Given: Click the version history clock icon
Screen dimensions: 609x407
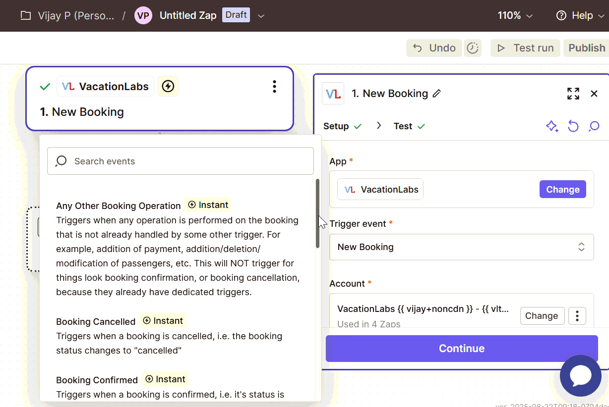Looking at the screenshot, I should coord(473,48).
